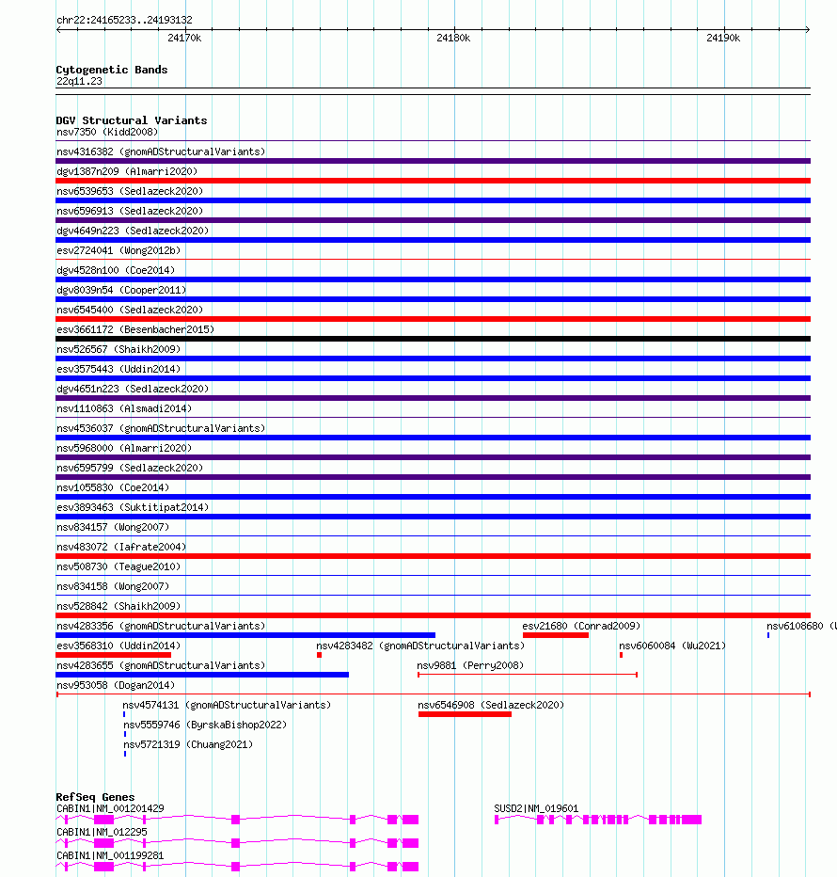The height and width of the screenshot is (877, 837).
Task: Select CABIN1|NM_001199281 transcript label
Action: [110, 855]
